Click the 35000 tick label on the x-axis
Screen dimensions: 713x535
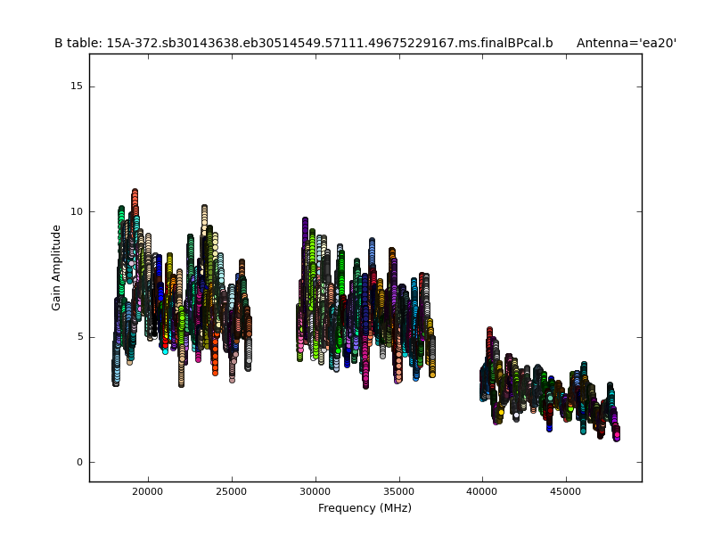(399, 490)
